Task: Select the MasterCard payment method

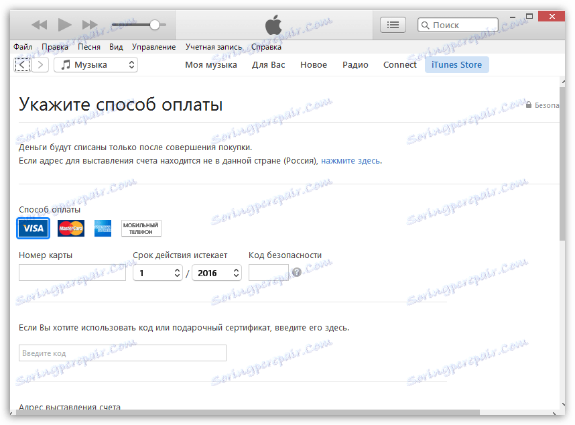Action: pyautogui.click(x=71, y=228)
